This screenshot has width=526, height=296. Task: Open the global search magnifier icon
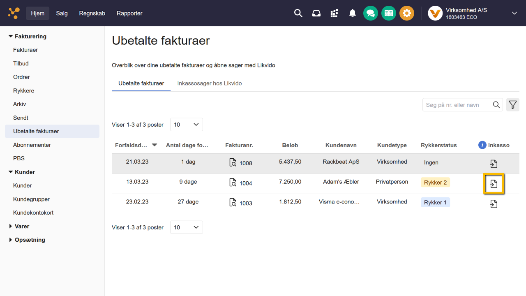298,13
